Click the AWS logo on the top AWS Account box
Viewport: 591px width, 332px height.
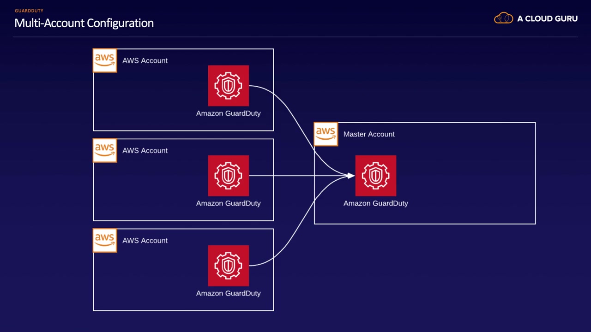[105, 60]
